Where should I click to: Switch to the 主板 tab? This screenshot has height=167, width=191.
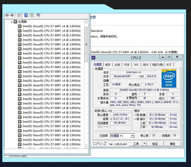tap(117, 65)
